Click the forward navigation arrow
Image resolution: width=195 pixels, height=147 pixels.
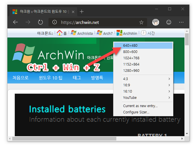(28, 22)
